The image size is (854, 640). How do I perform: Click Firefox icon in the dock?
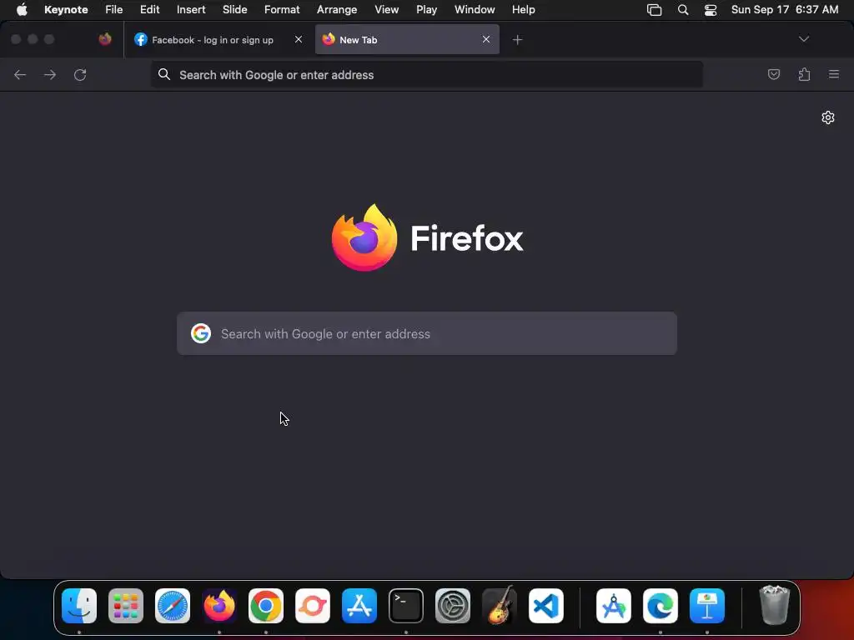pos(219,606)
